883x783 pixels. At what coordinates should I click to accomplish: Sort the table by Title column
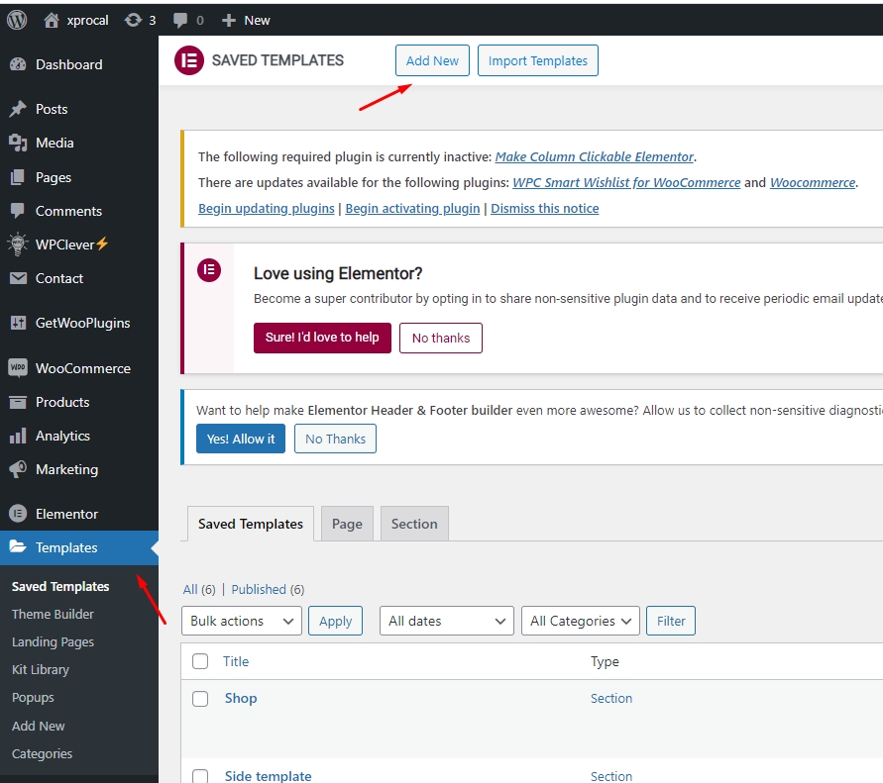(x=236, y=661)
